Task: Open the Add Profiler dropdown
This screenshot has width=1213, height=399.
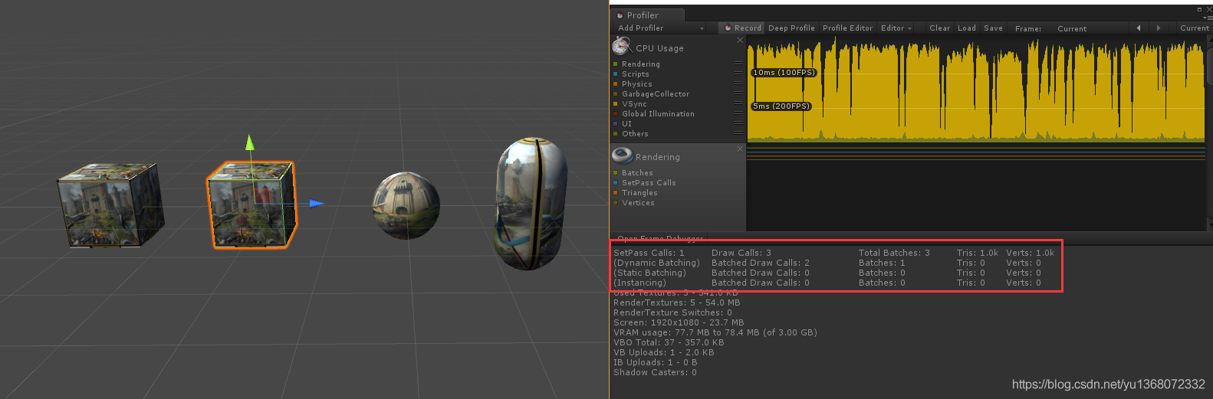Action: pos(661,28)
